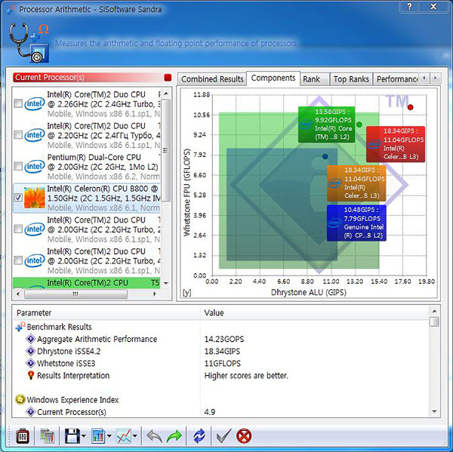Image resolution: width=453 pixels, height=452 pixels.
Task: Click the 18.34GIPS value
Action: tap(222, 351)
